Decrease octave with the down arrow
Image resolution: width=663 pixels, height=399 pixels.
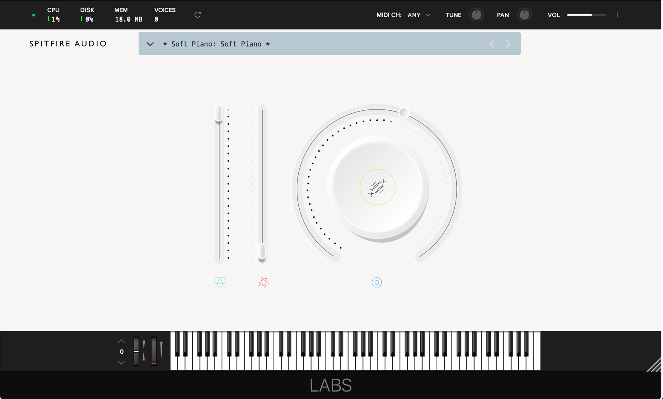(121, 362)
